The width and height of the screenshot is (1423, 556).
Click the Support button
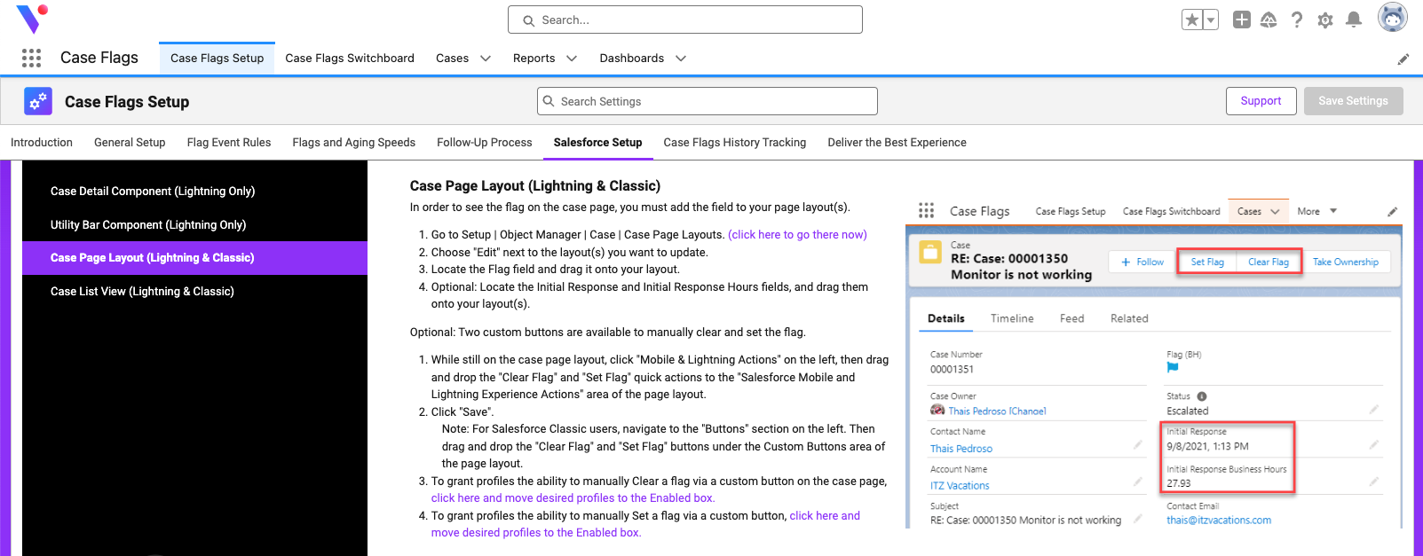click(x=1261, y=101)
